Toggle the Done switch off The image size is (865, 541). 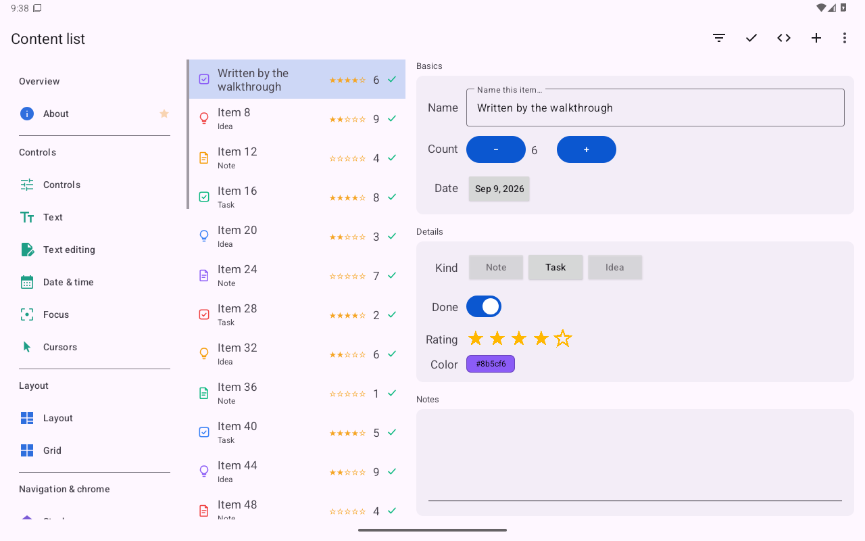(x=484, y=306)
